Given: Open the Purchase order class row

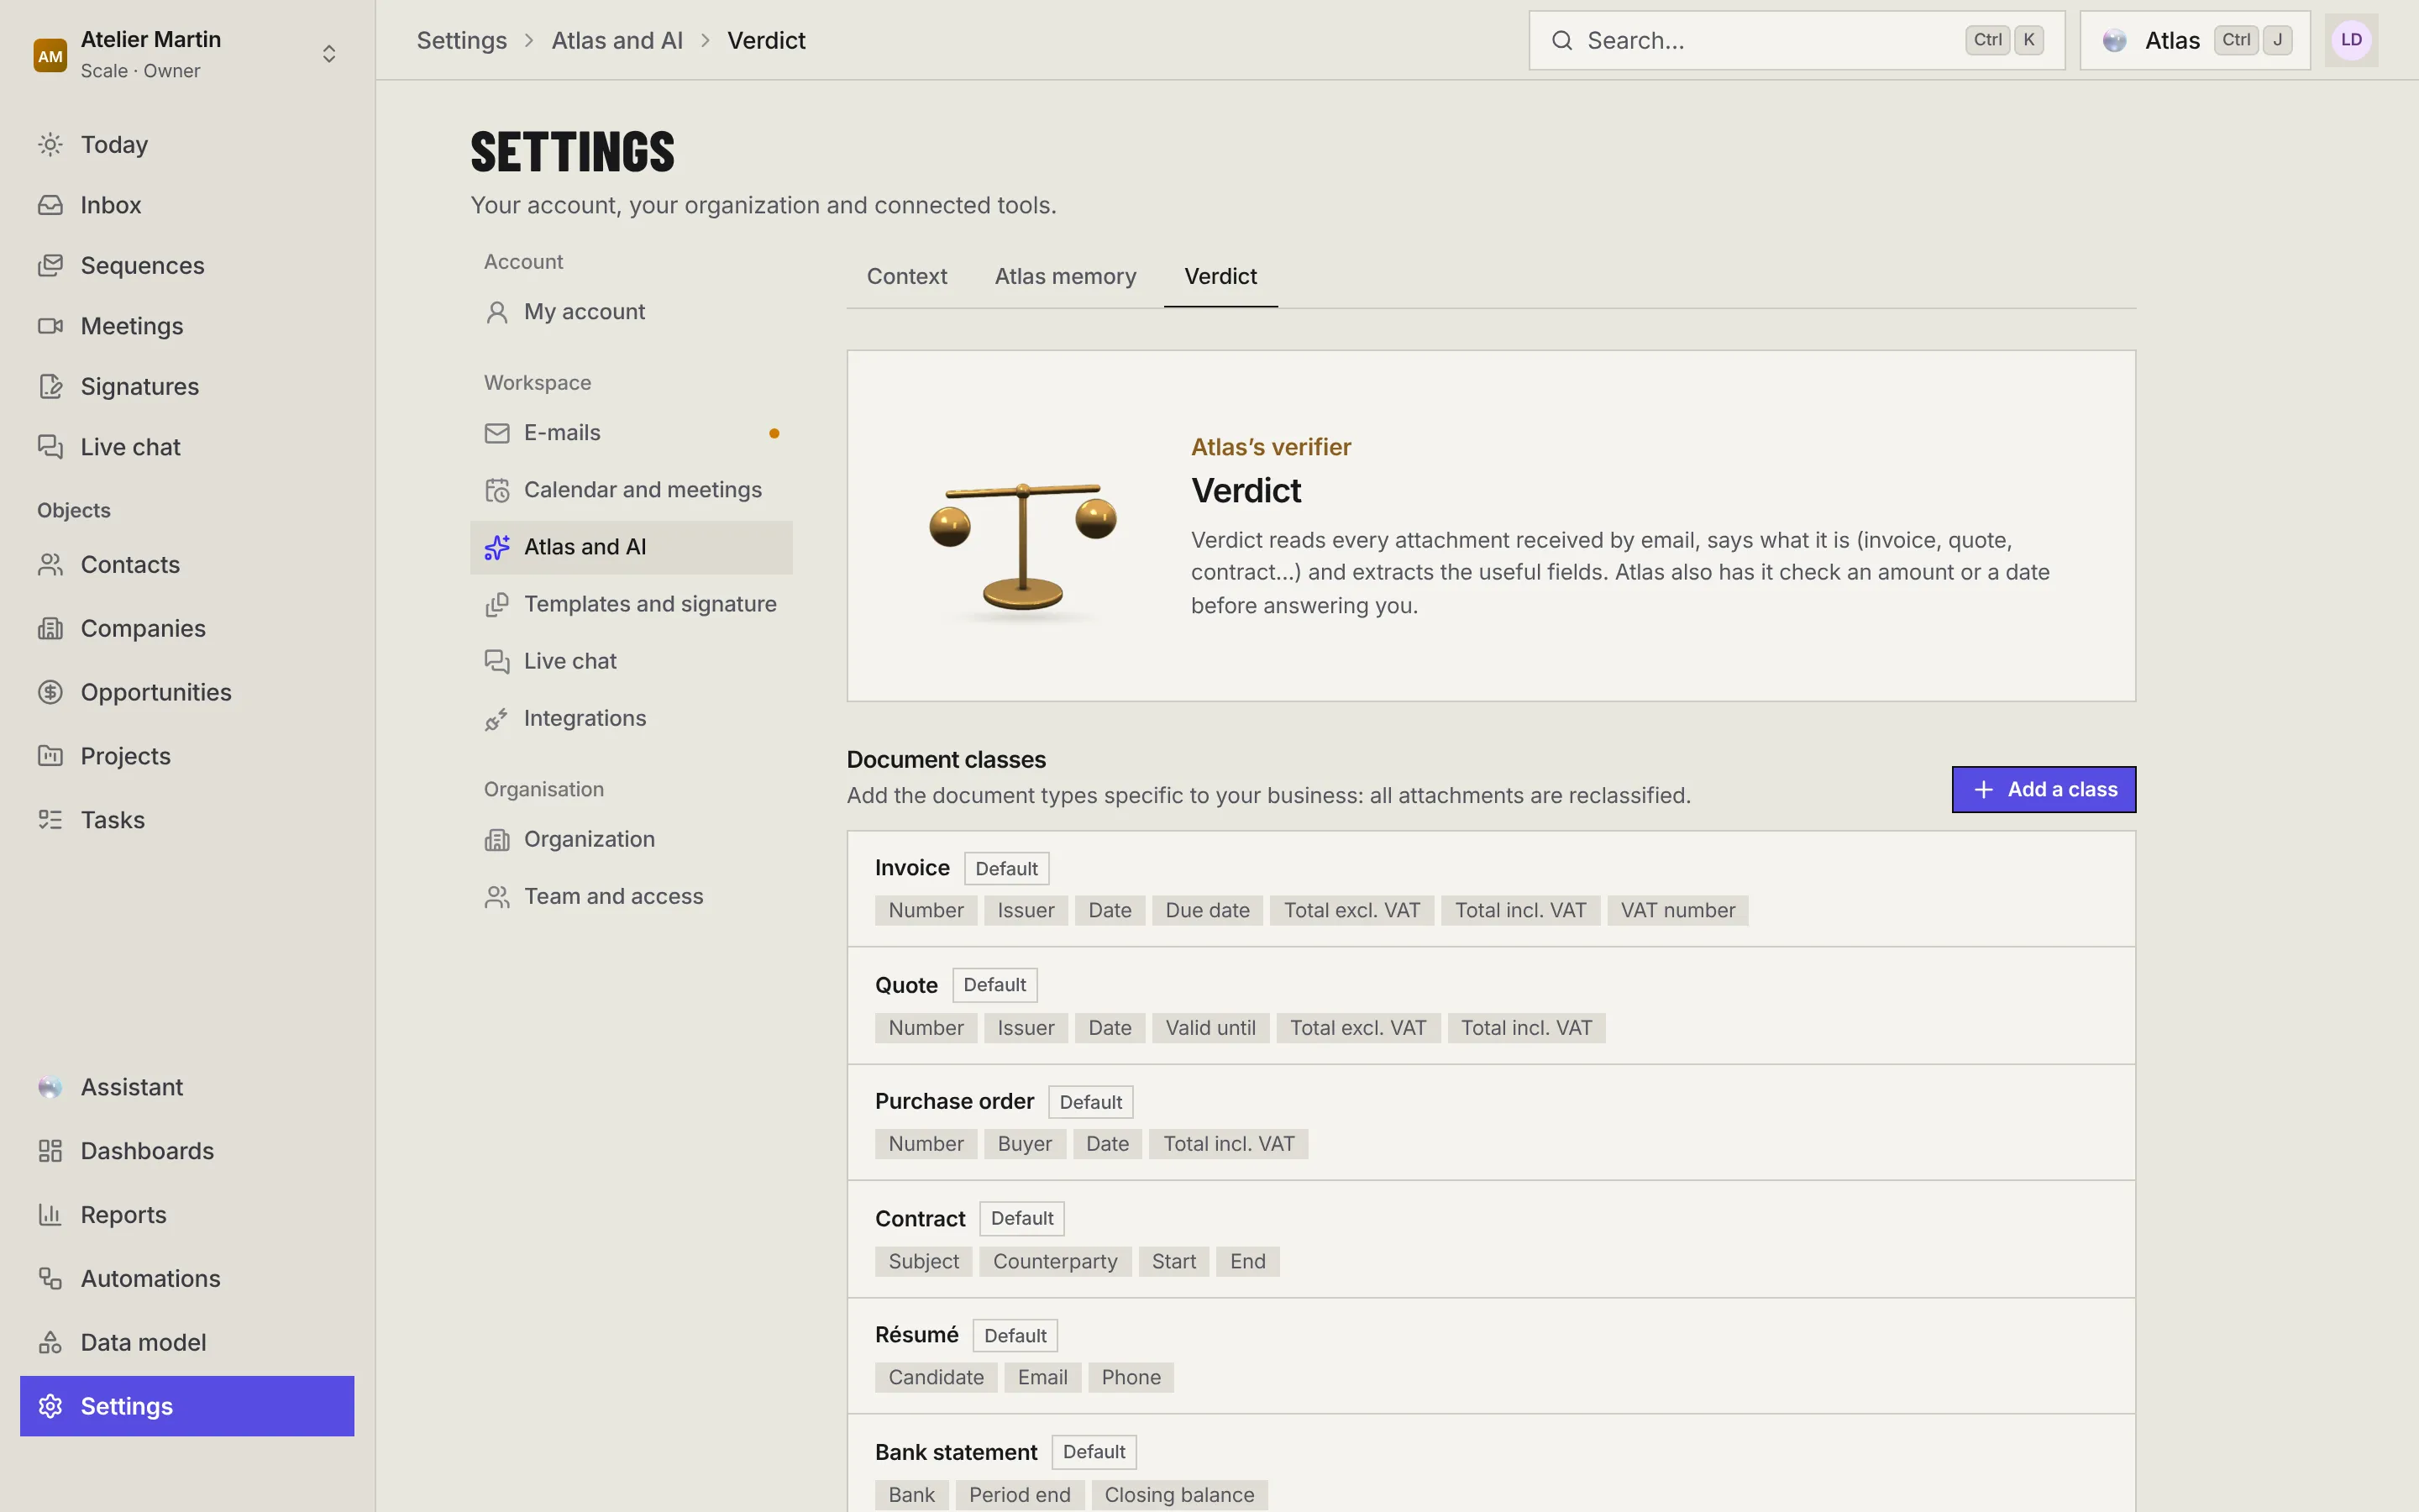Looking at the screenshot, I should click(1492, 1123).
